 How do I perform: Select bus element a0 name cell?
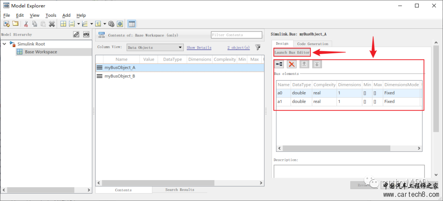click(284, 93)
